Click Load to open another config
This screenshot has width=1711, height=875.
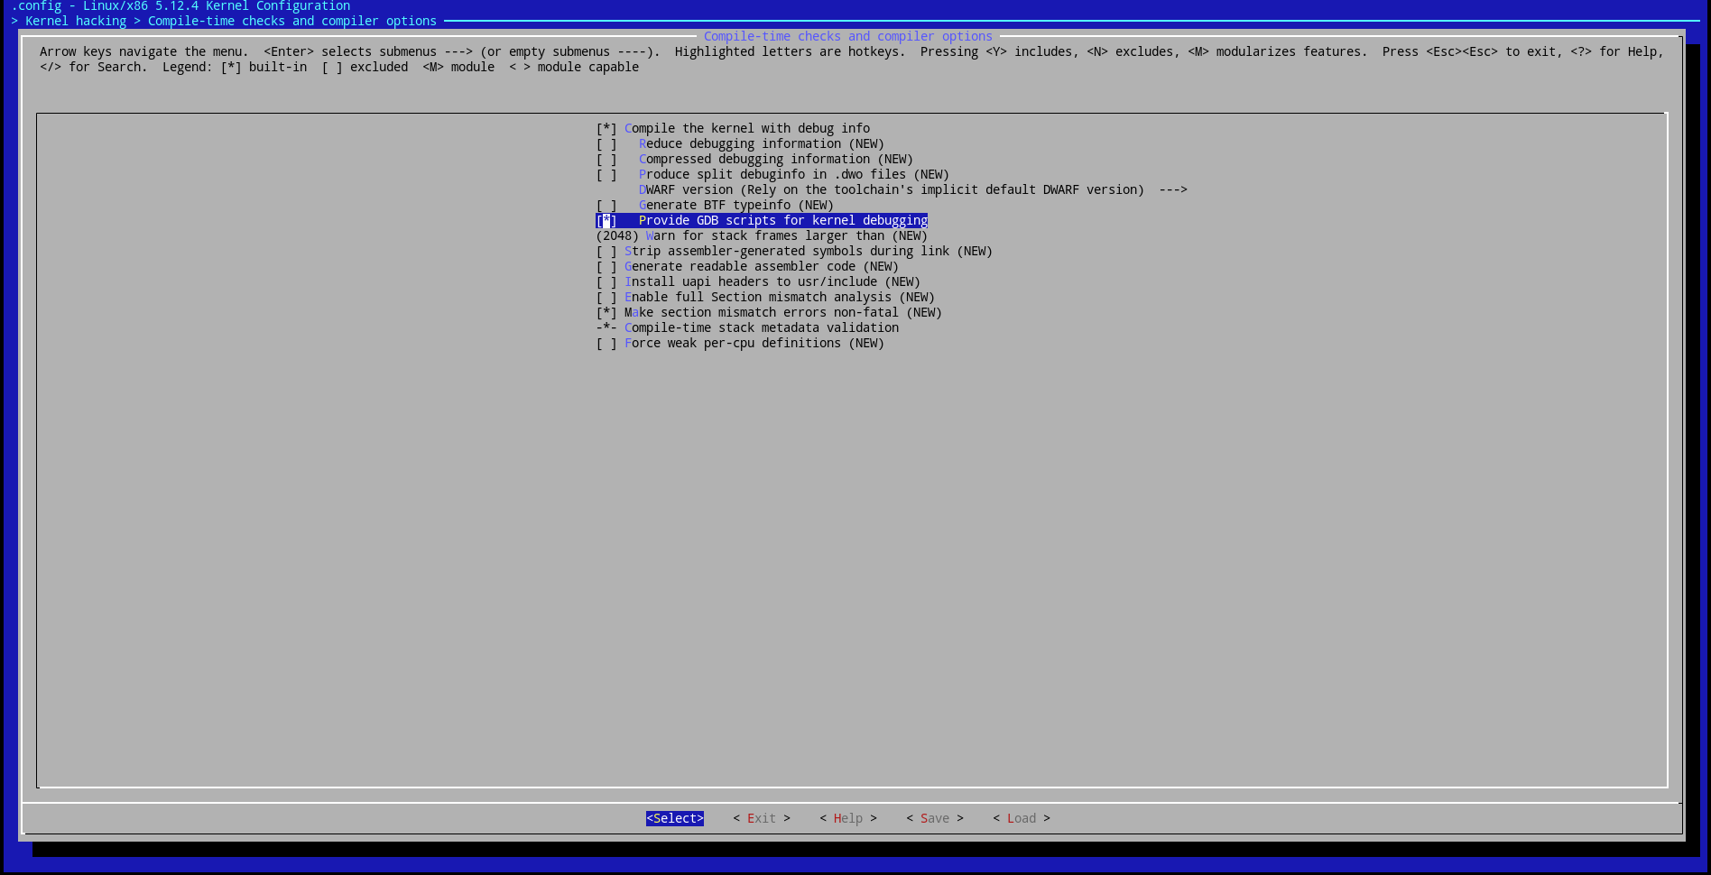coord(1022,818)
